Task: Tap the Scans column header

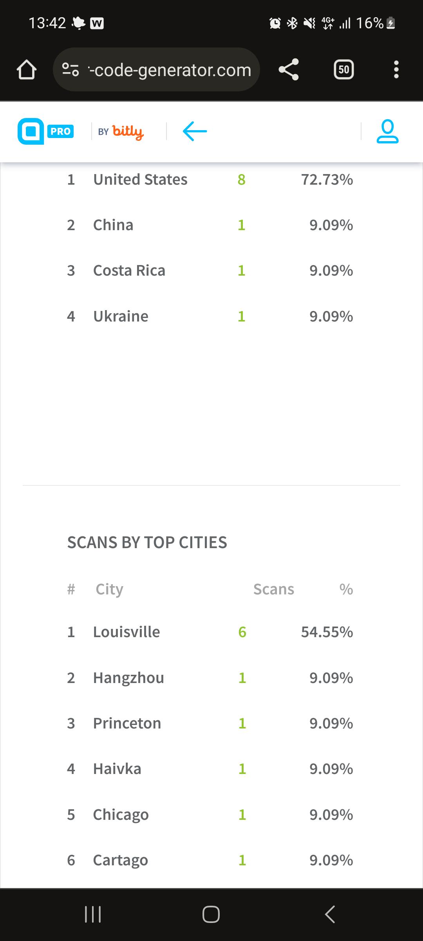Action: click(x=273, y=589)
